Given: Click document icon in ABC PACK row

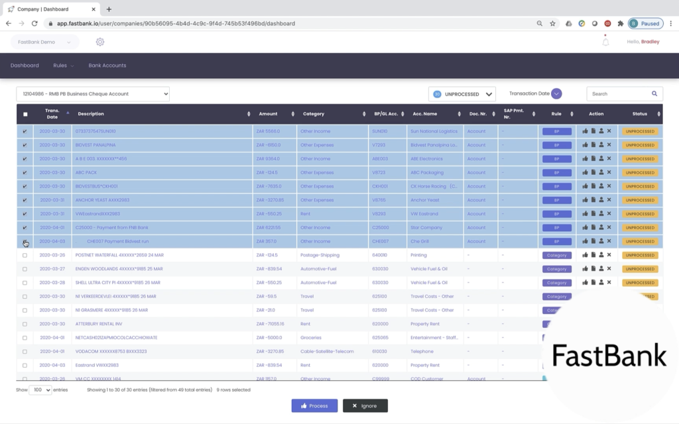Looking at the screenshot, I should (x=593, y=172).
